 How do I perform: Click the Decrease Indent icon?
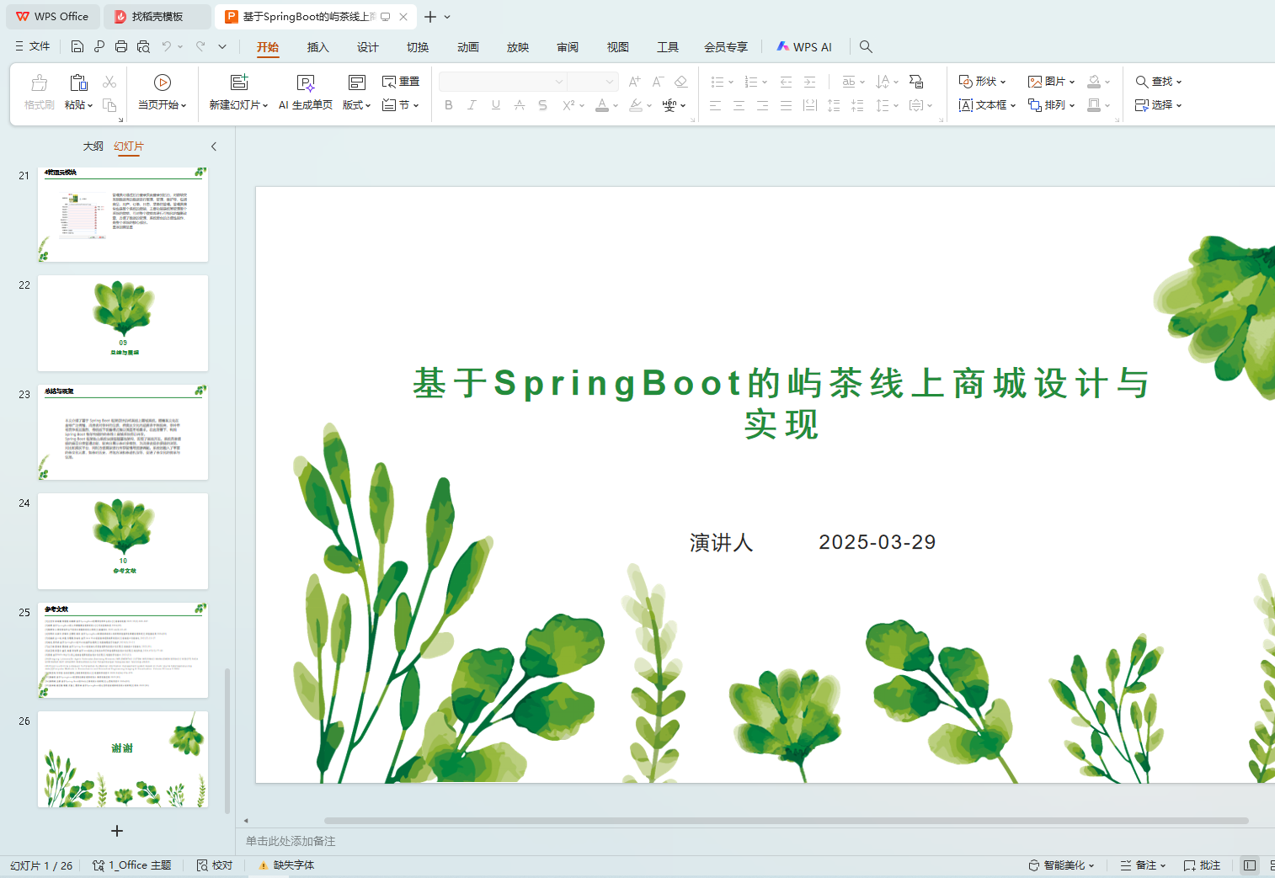(786, 82)
